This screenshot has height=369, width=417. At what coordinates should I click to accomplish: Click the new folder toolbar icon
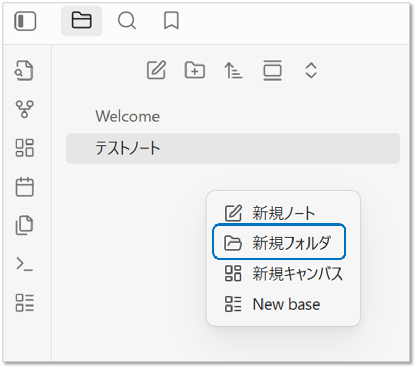[x=195, y=70]
